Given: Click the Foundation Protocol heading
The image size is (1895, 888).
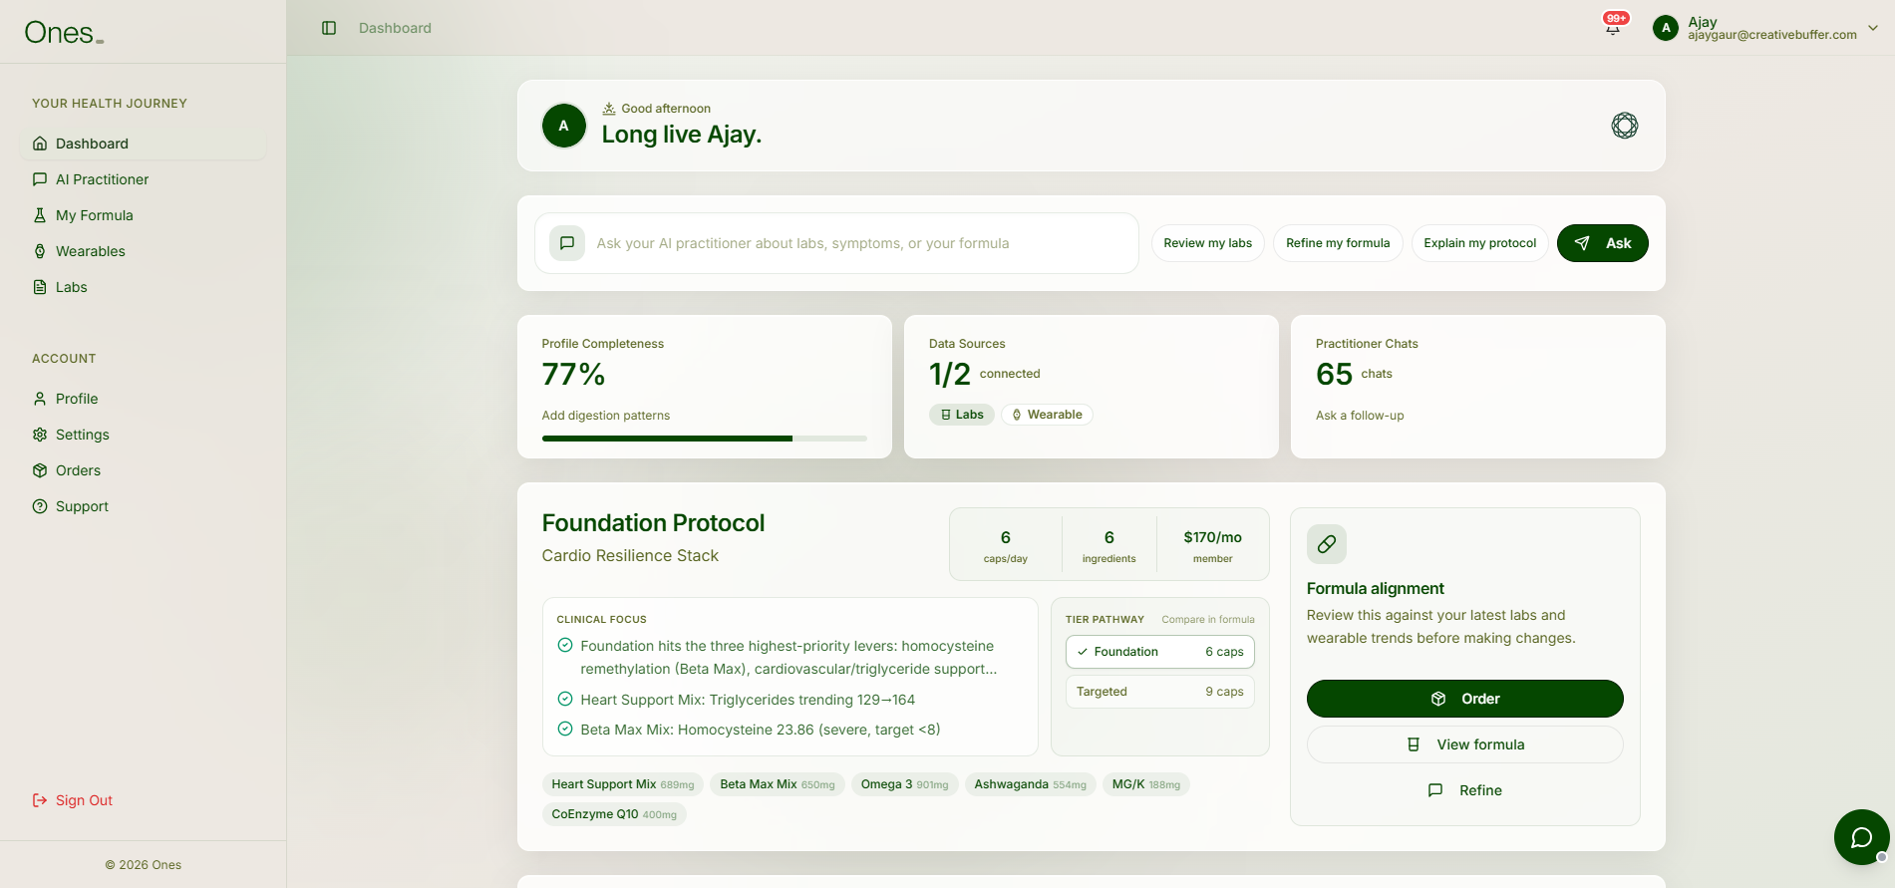Looking at the screenshot, I should 654,523.
